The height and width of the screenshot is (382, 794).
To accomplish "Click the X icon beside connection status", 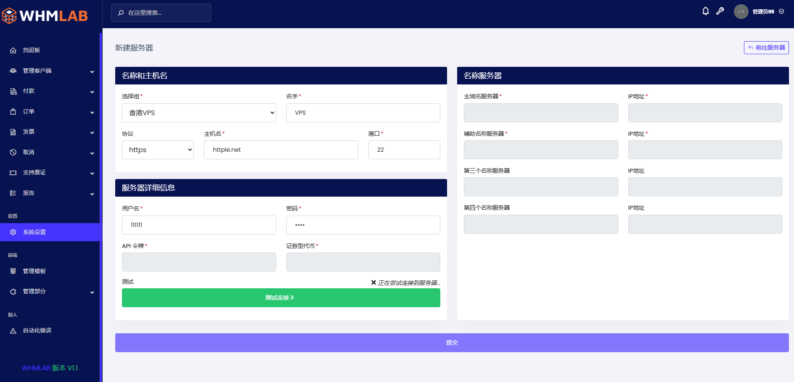I will click(373, 282).
